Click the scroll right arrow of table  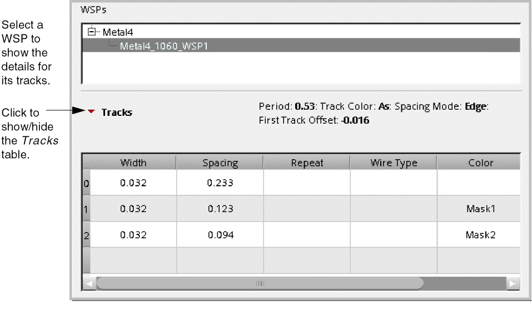513,283
